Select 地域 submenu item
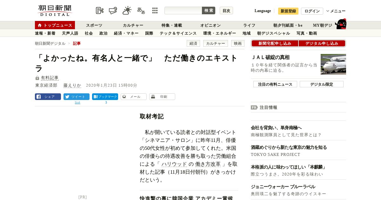 point(247,33)
